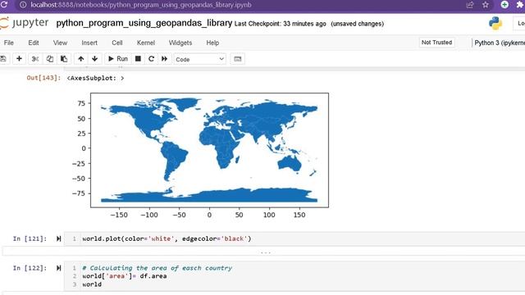The width and height of the screenshot is (525, 295).
Task: Click the browser address bar URL
Action: pos(141,5)
